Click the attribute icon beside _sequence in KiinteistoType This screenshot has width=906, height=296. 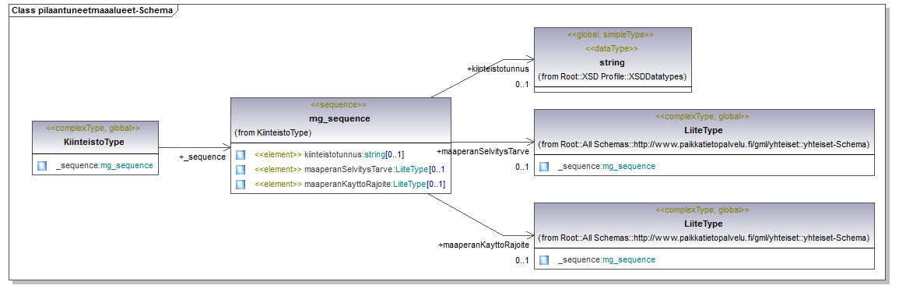(41, 166)
